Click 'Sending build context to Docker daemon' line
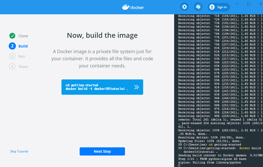This screenshot has width=263, height=167. tap(220, 155)
